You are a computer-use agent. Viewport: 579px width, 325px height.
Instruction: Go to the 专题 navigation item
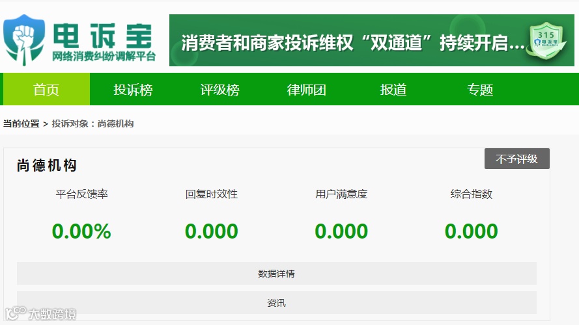pos(480,90)
